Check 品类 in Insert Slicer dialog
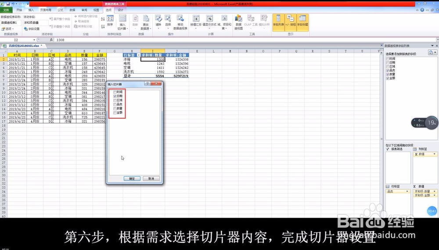439x250 pixels. pyautogui.click(x=115, y=104)
